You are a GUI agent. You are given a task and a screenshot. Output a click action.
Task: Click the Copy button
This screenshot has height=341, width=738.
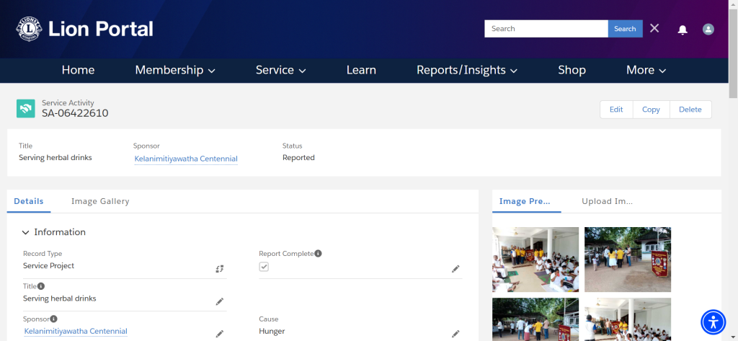click(x=651, y=110)
